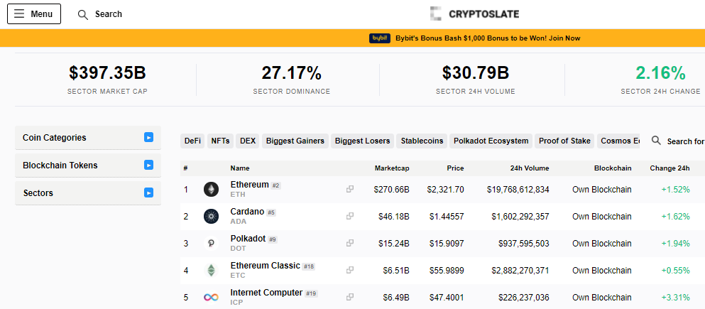The width and height of the screenshot is (705, 309).
Task: Open Ethereum Classic in new window icon
Action: 350,271
